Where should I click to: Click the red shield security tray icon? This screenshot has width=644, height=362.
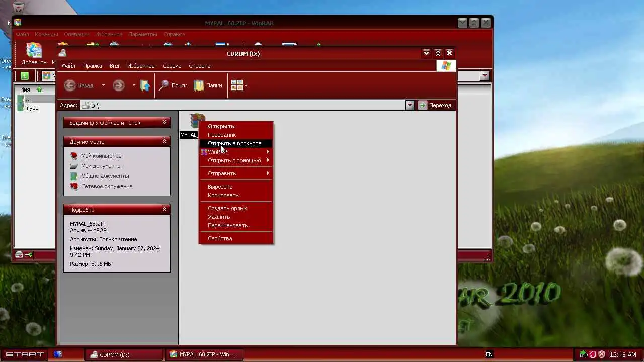pos(601,354)
